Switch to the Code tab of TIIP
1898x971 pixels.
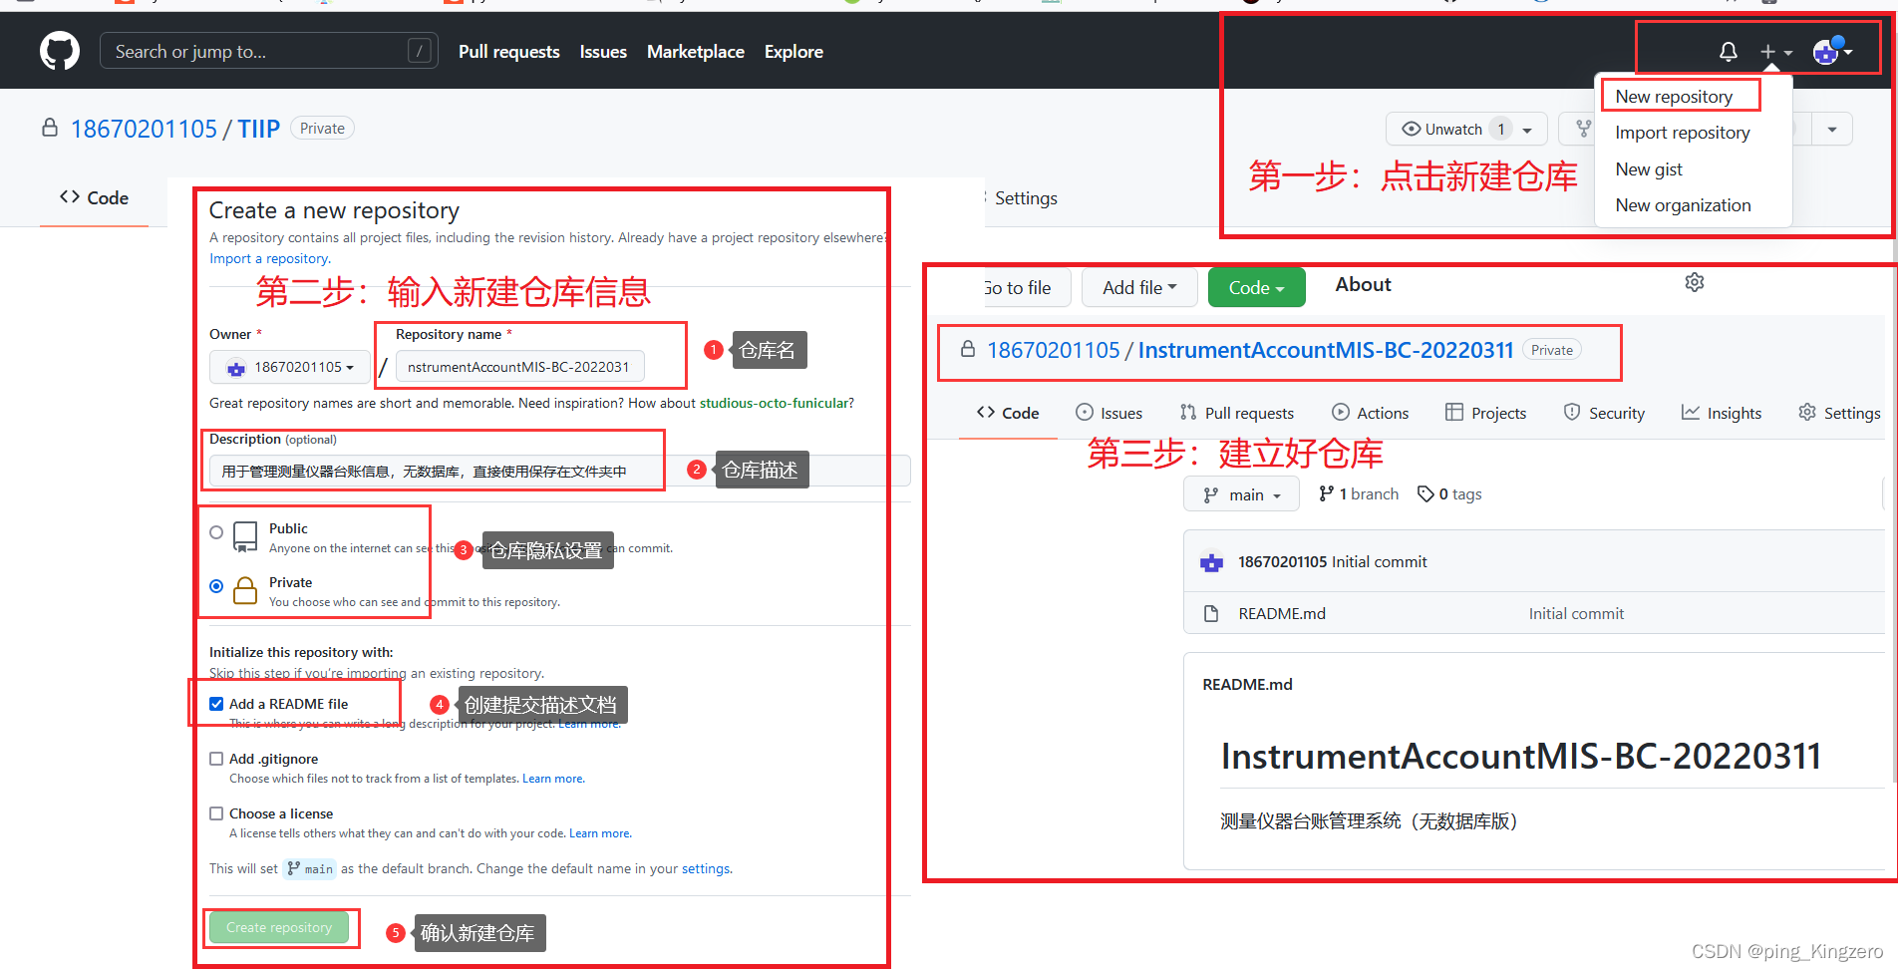[x=94, y=197]
